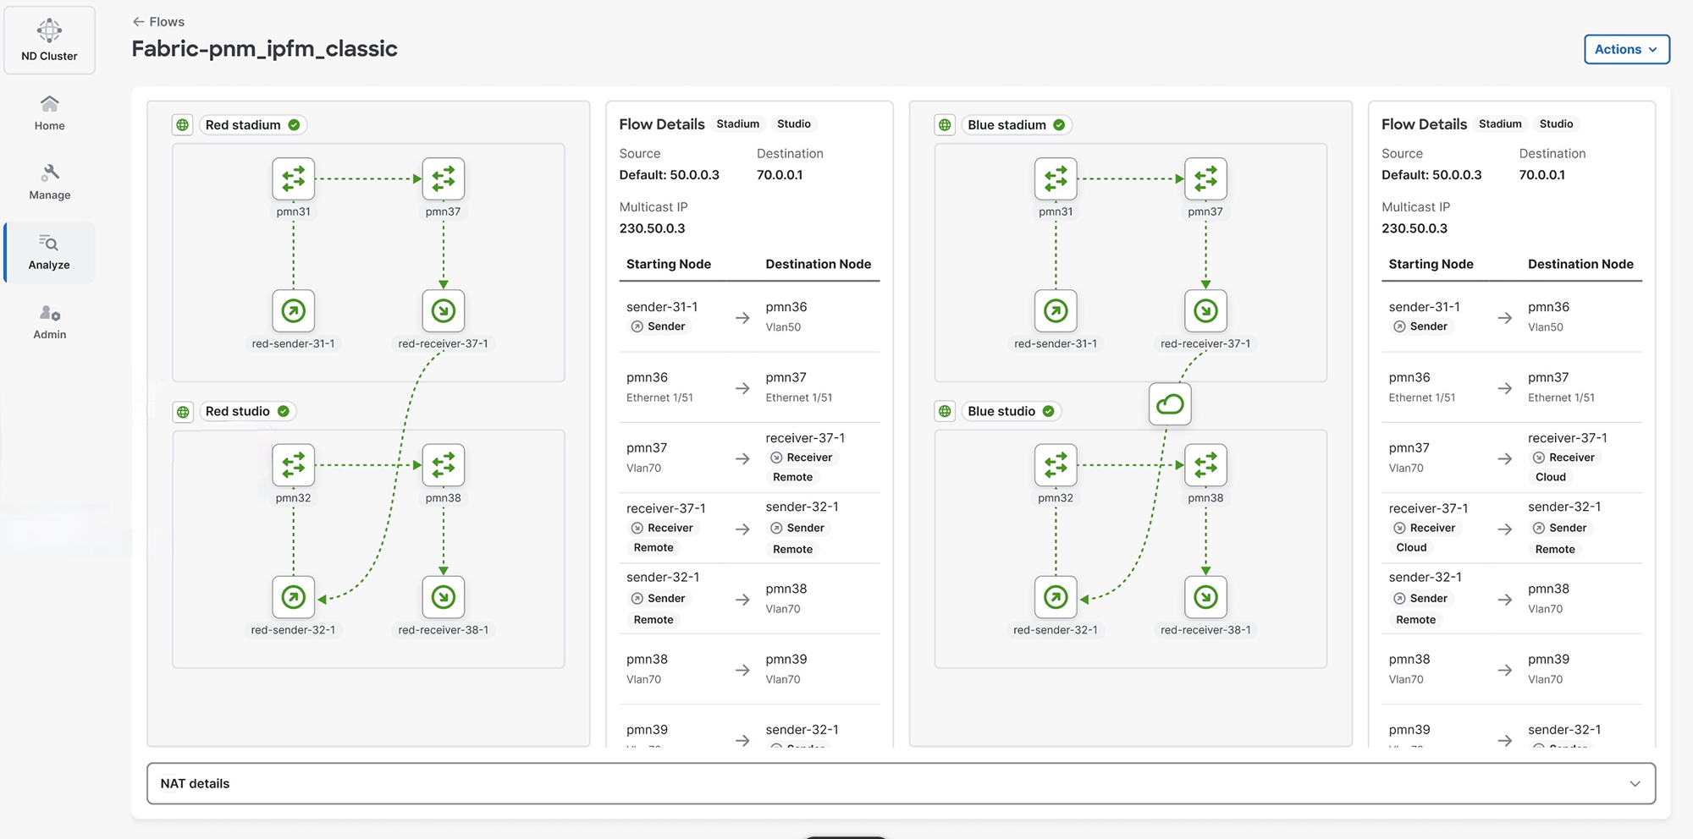Select pmn31 switch in Red stadium
This screenshot has height=839, width=1693.
(x=293, y=178)
